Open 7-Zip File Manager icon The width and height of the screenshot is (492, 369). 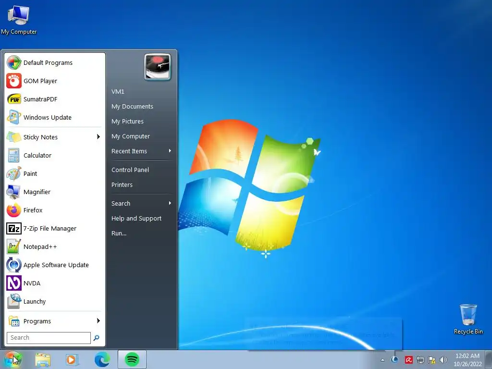click(x=14, y=228)
